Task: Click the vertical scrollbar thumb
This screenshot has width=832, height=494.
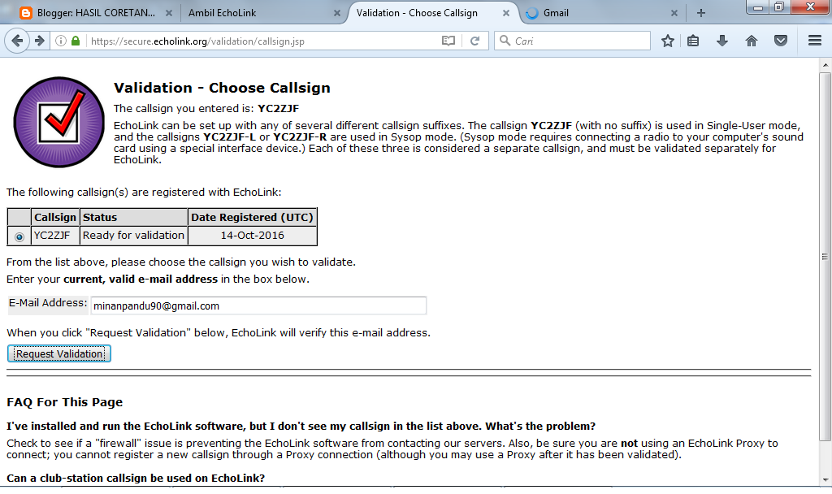Action: coord(825,257)
